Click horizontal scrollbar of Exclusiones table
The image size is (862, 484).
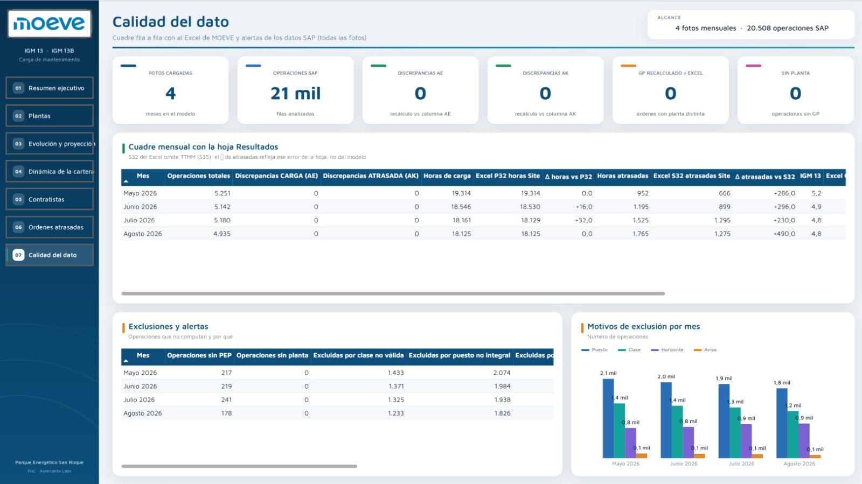click(239, 466)
